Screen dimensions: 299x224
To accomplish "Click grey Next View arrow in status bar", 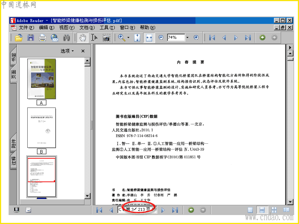I will pos(203,210).
